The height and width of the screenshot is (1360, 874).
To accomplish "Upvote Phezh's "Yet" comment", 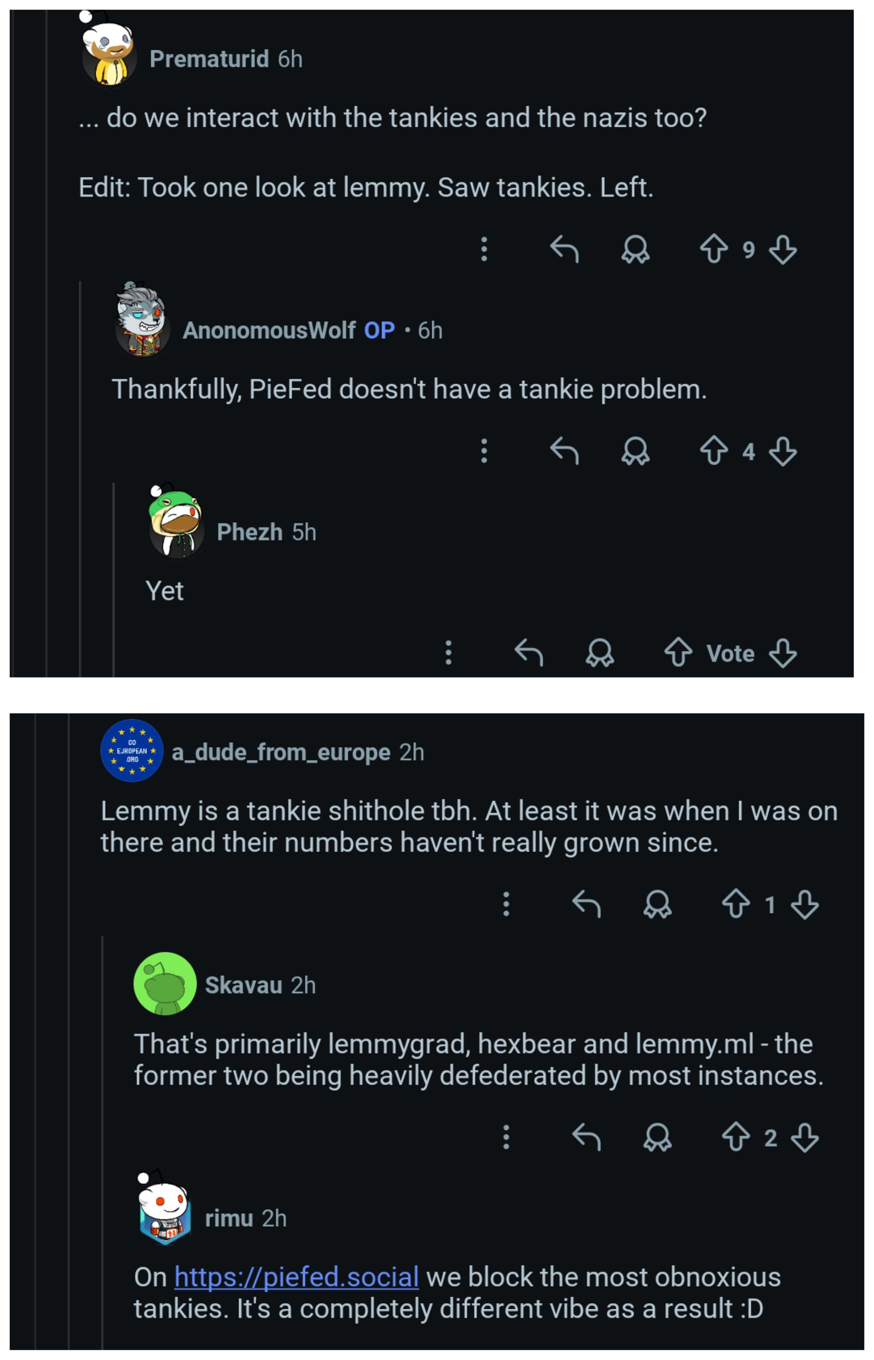I will pyautogui.click(x=678, y=653).
